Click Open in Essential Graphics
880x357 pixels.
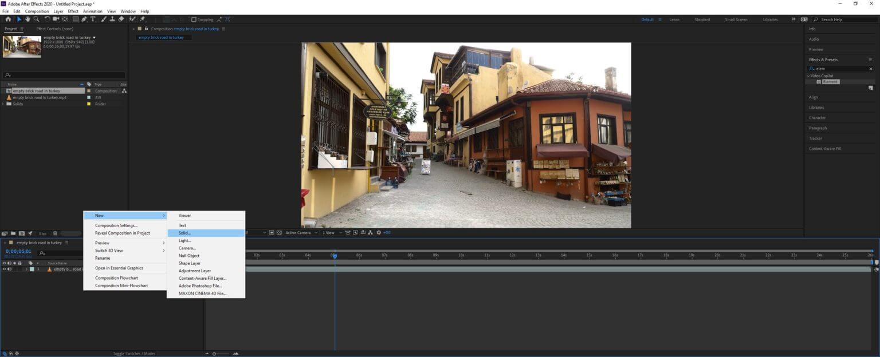(x=119, y=268)
